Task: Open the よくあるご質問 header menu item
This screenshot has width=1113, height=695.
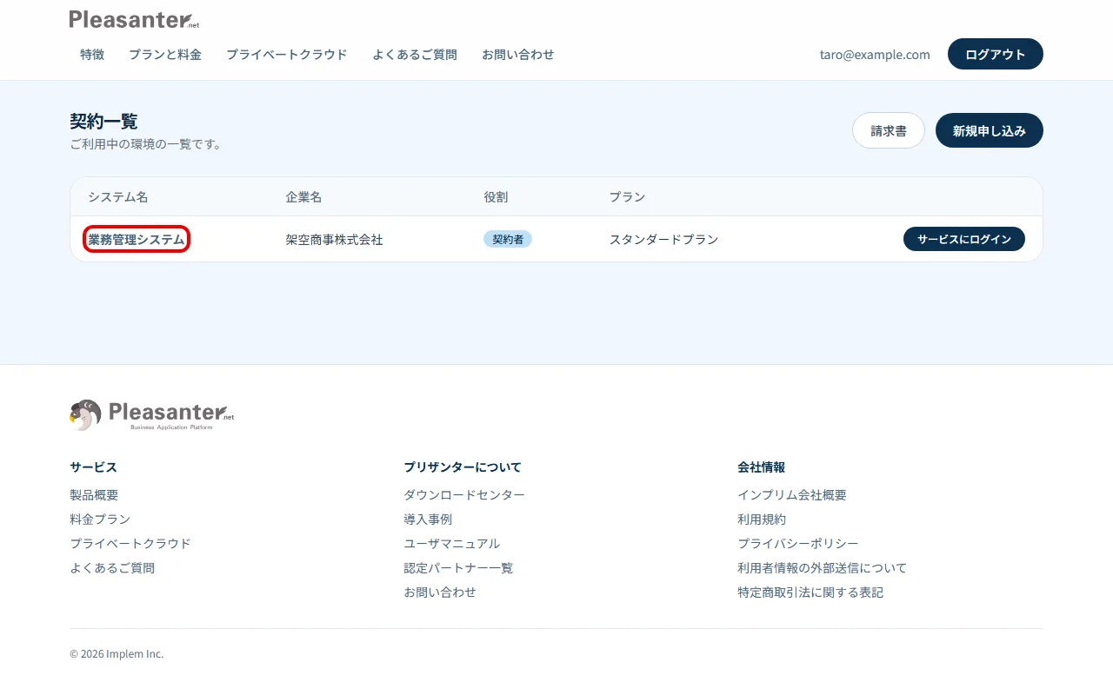Action: [415, 54]
